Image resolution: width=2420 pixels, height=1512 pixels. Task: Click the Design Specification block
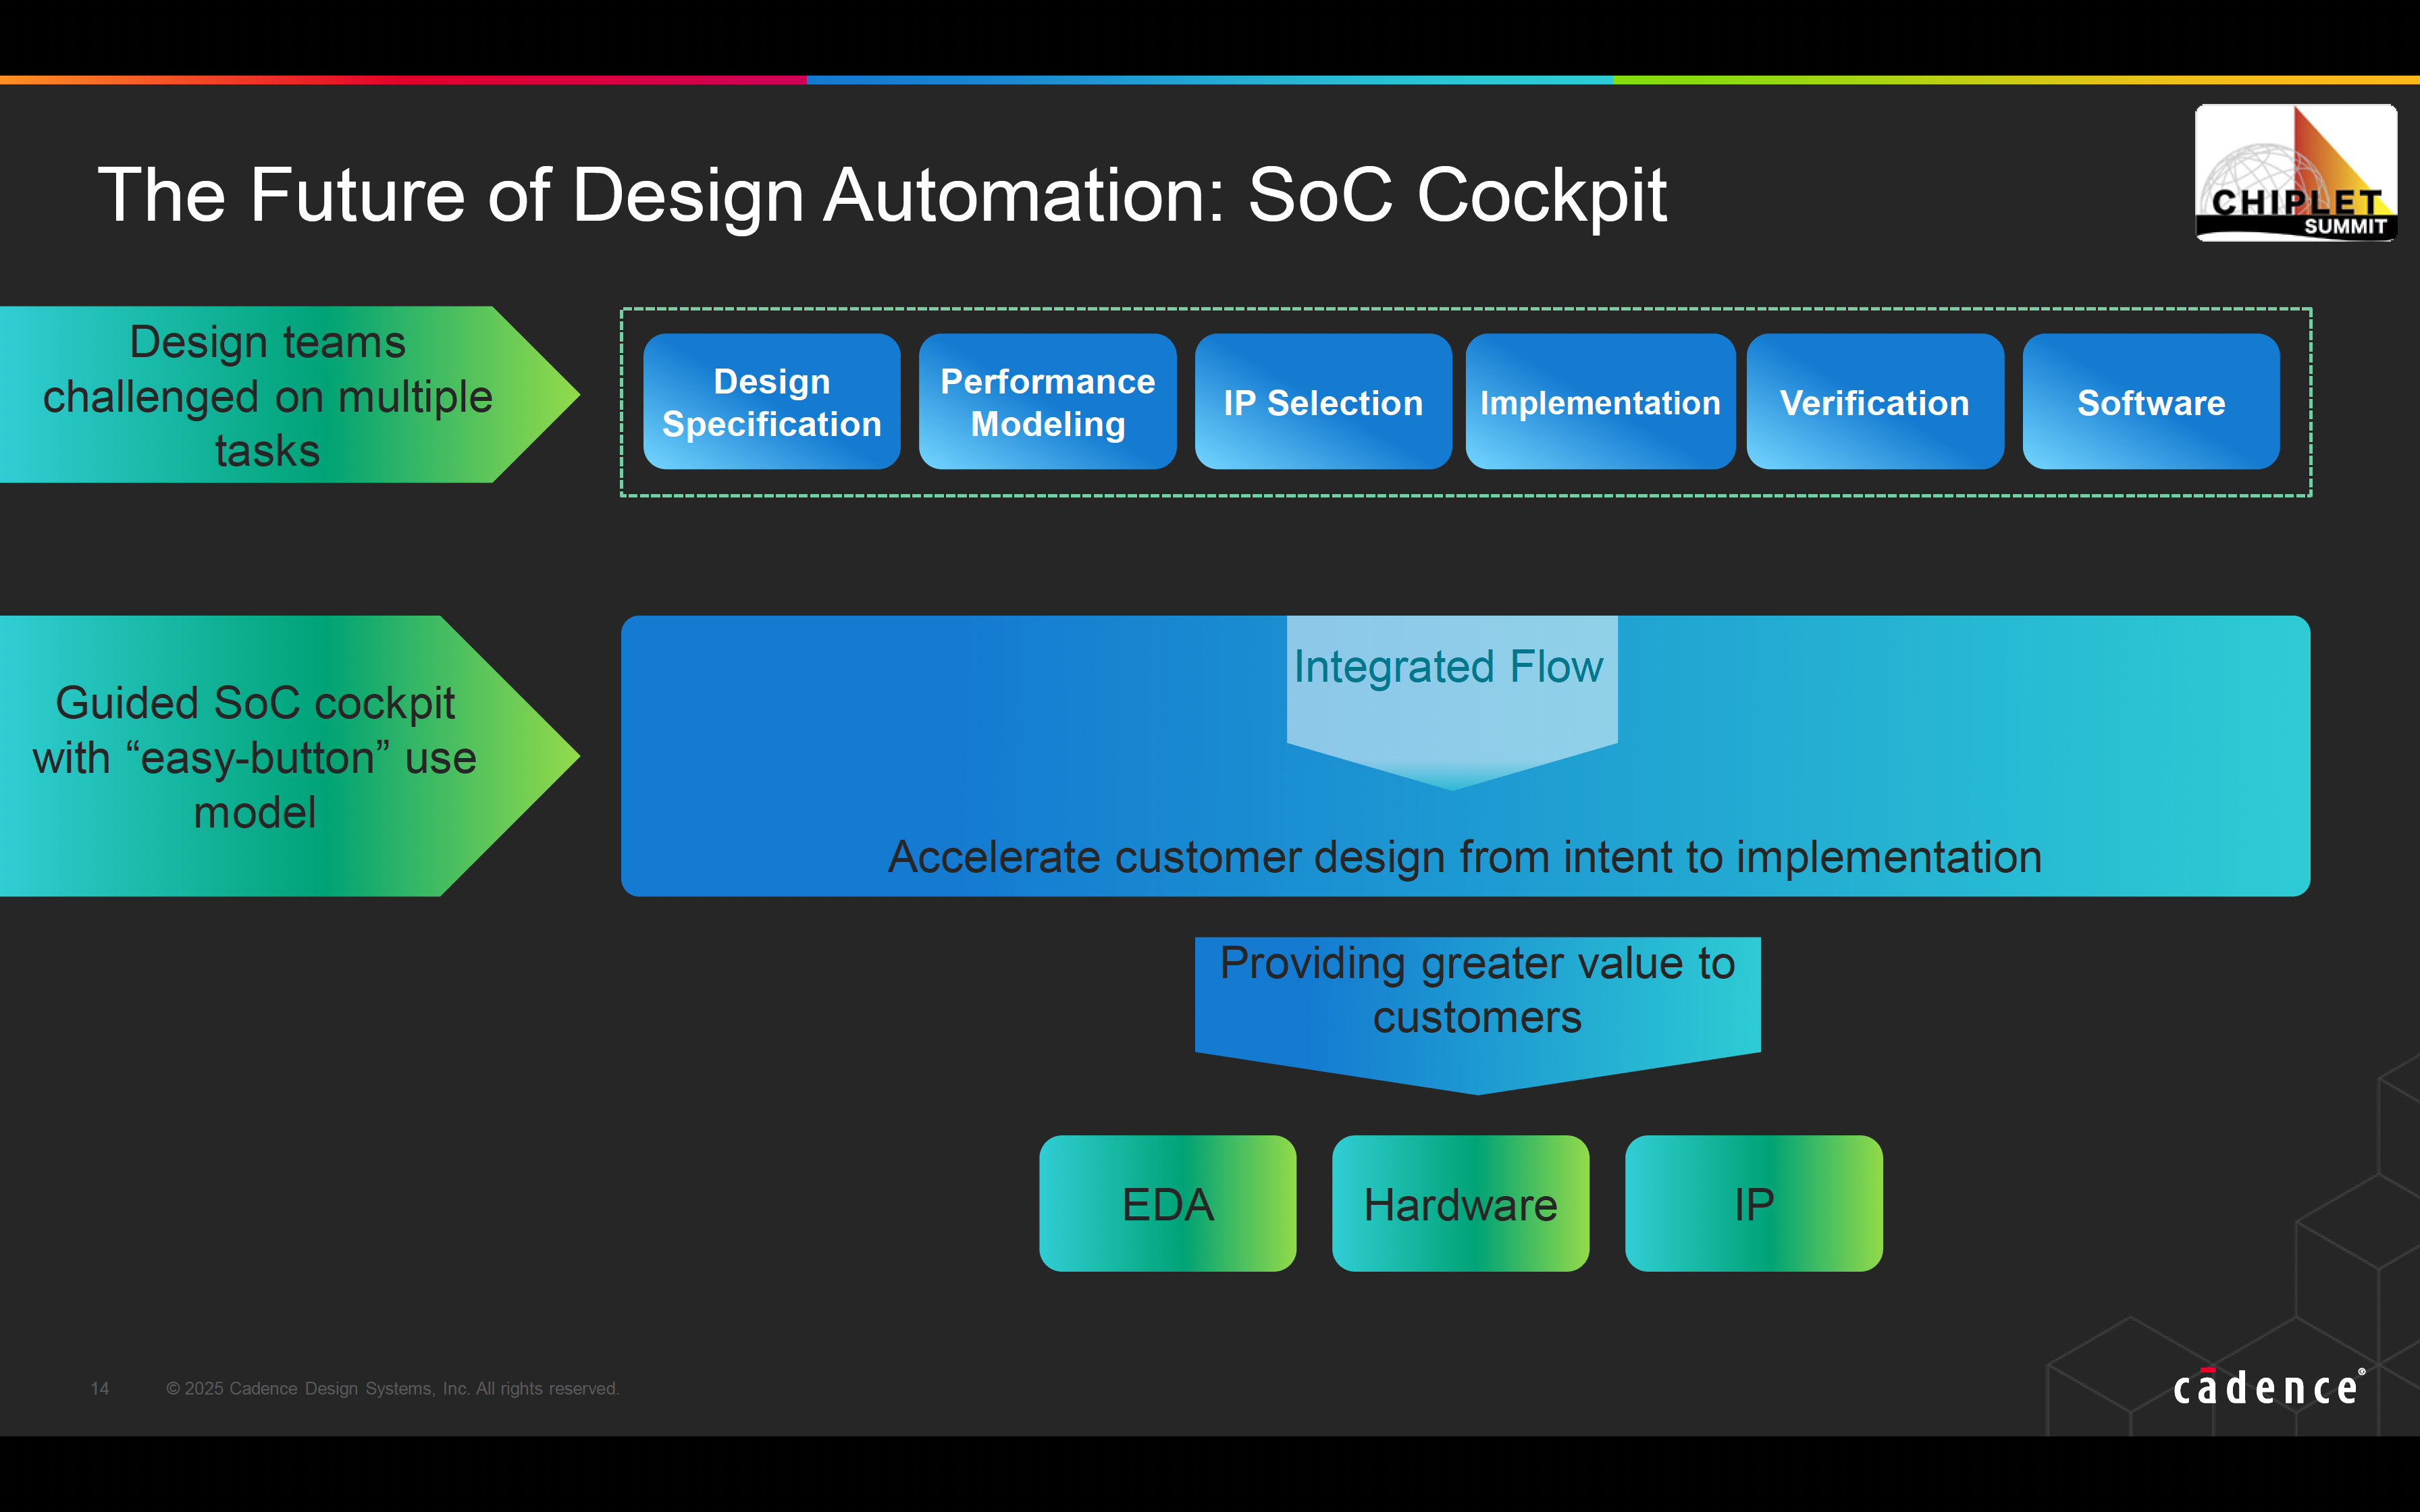tap(772, 402)
